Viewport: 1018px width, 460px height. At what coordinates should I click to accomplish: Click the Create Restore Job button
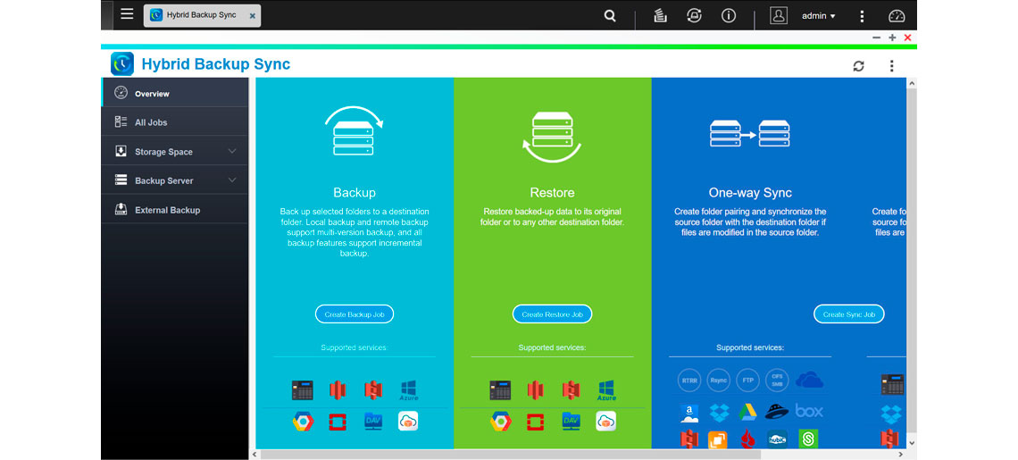click(553, 314)
